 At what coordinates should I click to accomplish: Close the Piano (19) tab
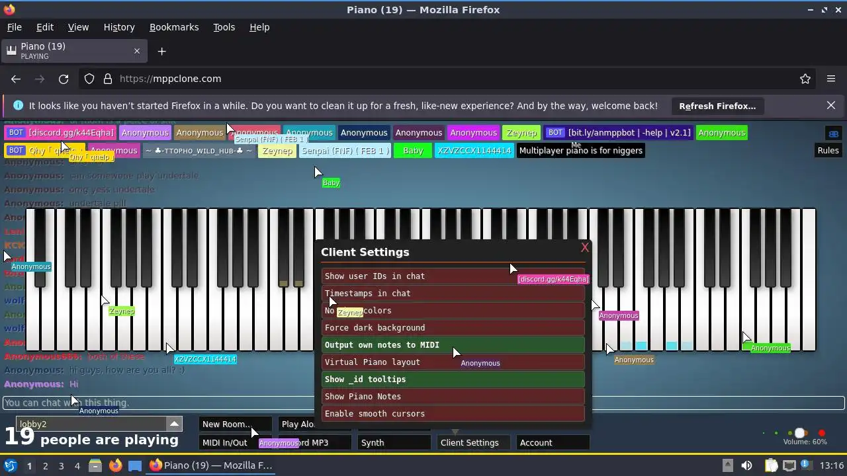[x=137, y=51]
